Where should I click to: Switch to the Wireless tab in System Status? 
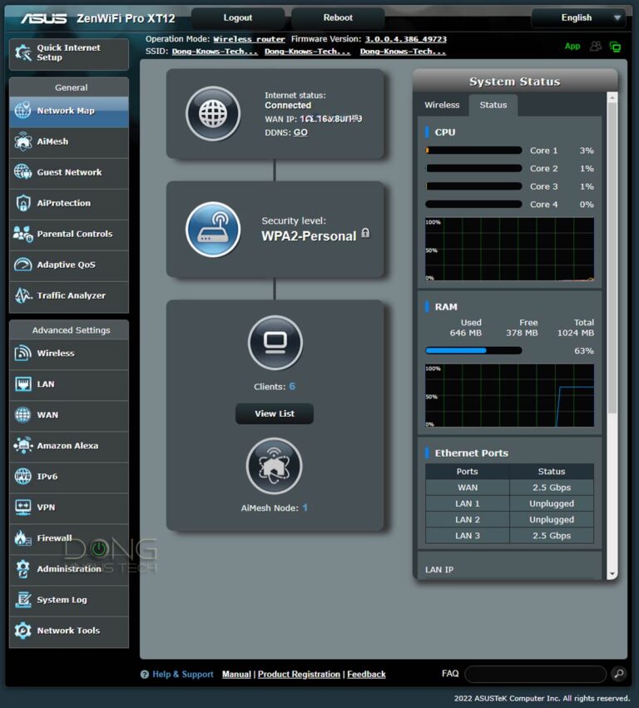click(442, 105)
